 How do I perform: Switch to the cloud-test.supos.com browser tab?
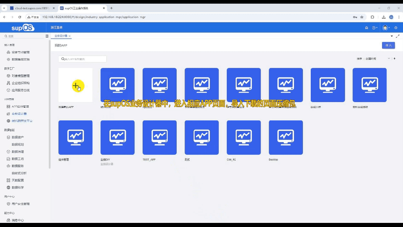[32, 8]
